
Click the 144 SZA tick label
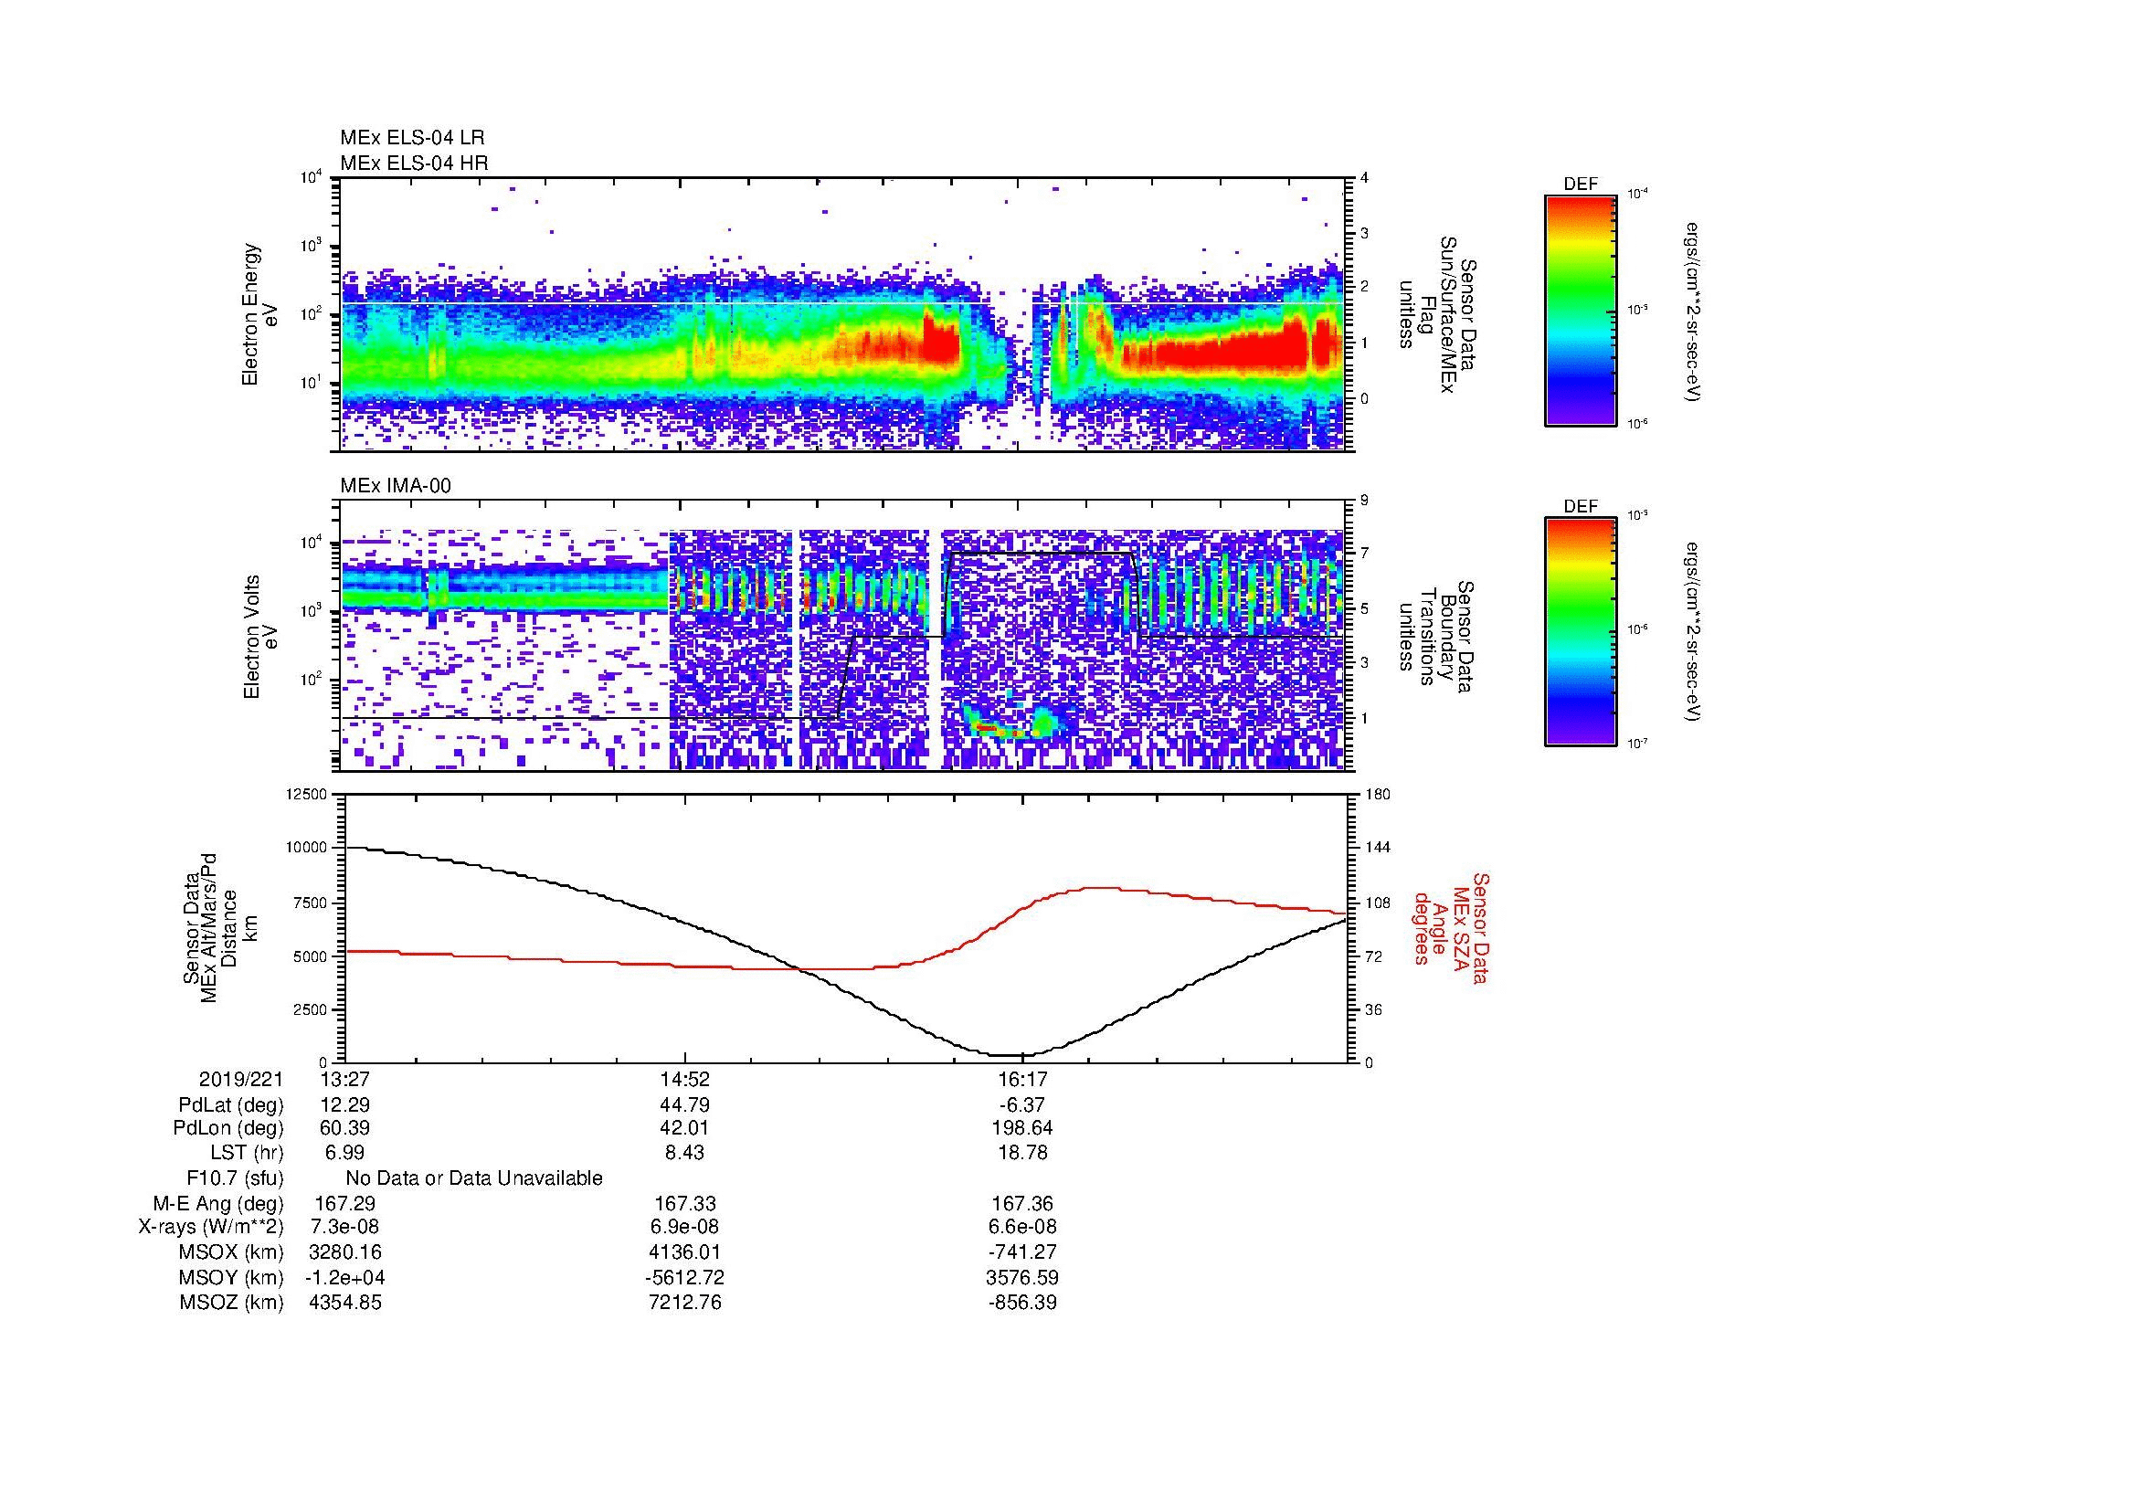pos(1378,848)
